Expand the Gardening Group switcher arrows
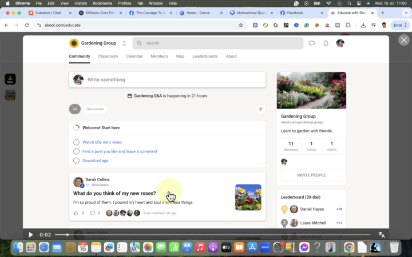The image size is (412, 257). (x=124, y=43)
